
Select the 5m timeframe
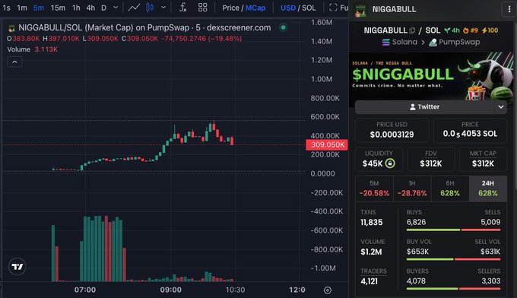tap(39, 8)
